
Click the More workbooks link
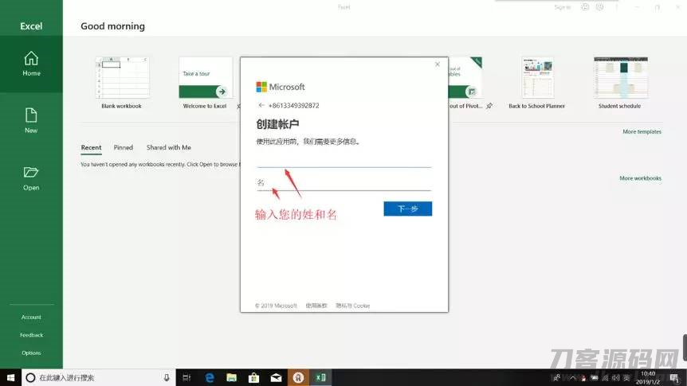click(640, 178)
